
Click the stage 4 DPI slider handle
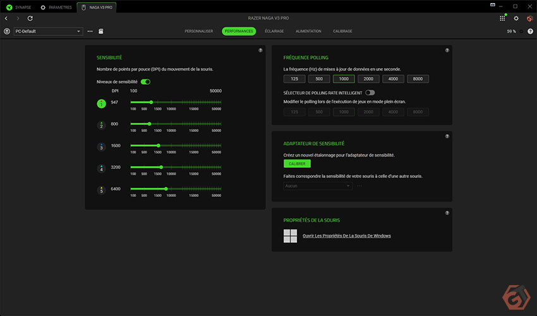tap(161, 167)
